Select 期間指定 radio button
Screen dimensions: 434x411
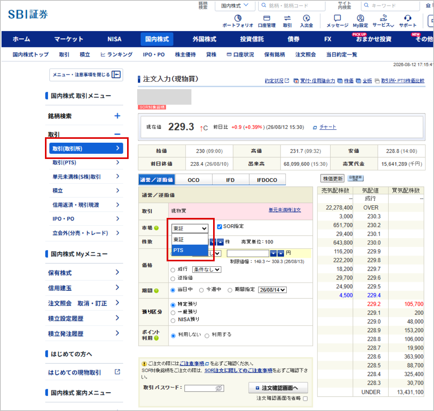coord(230,290)
